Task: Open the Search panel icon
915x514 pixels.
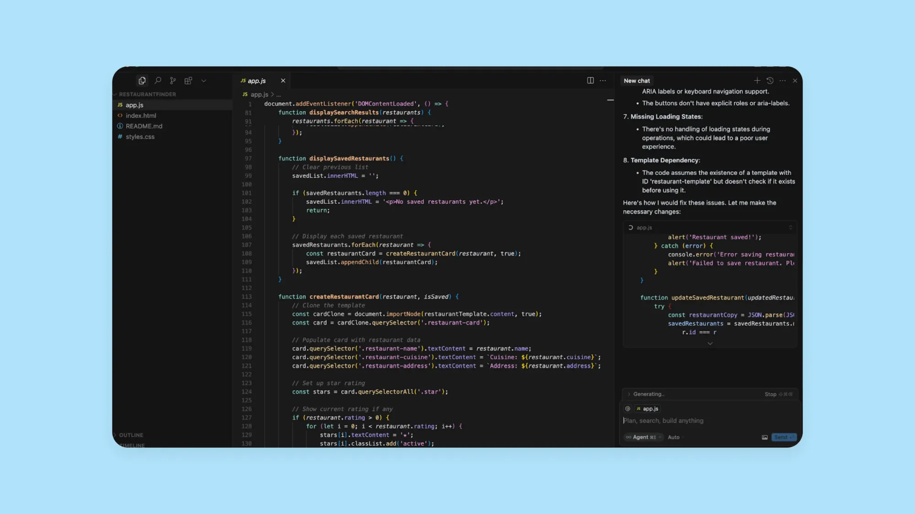Action: pyautogui.click(x=157, y=80)
